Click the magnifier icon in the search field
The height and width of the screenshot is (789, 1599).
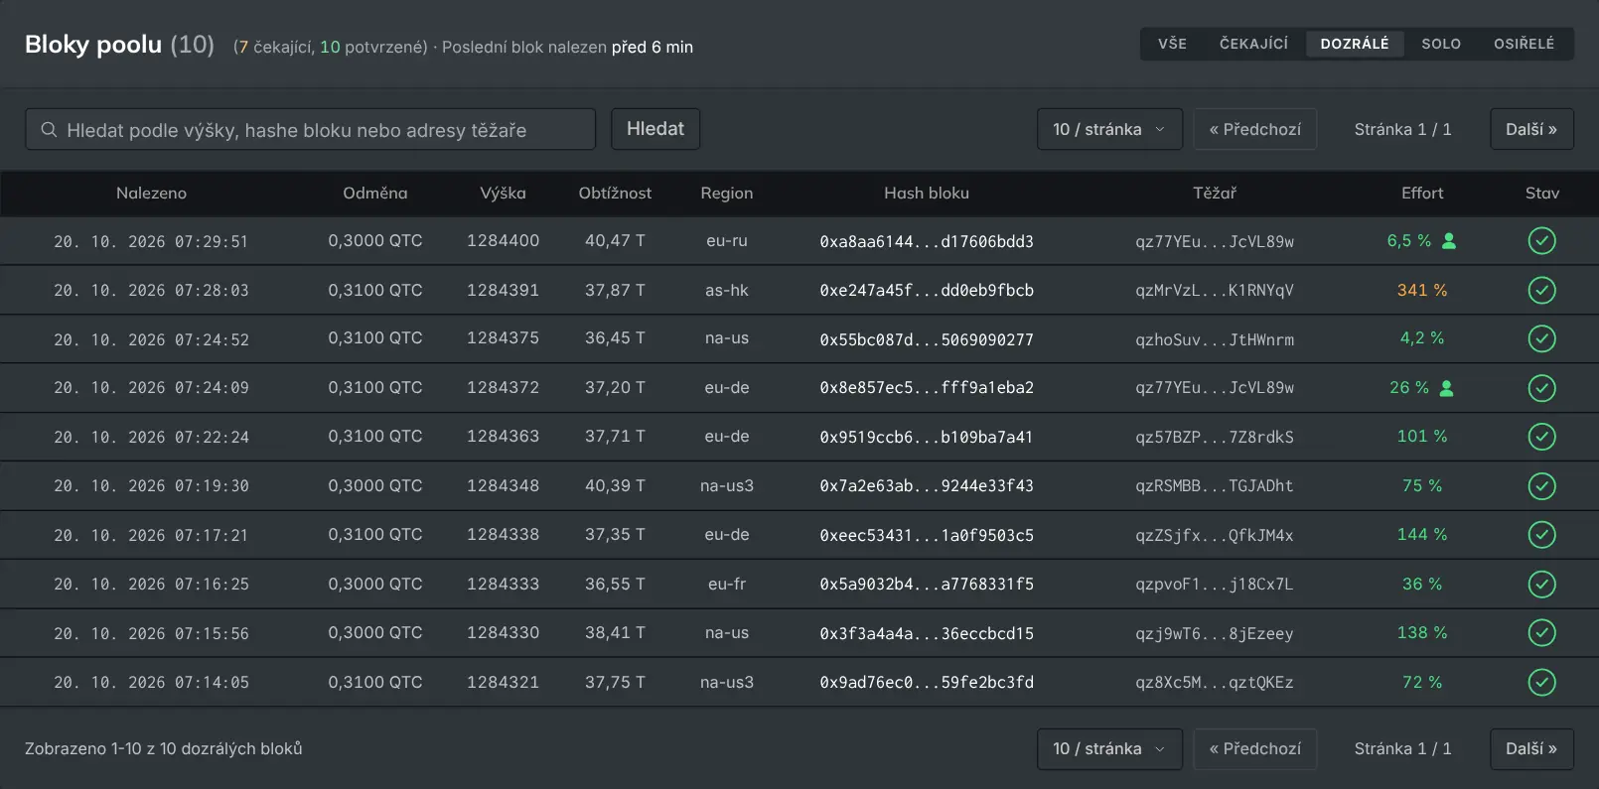coord(49,130)
